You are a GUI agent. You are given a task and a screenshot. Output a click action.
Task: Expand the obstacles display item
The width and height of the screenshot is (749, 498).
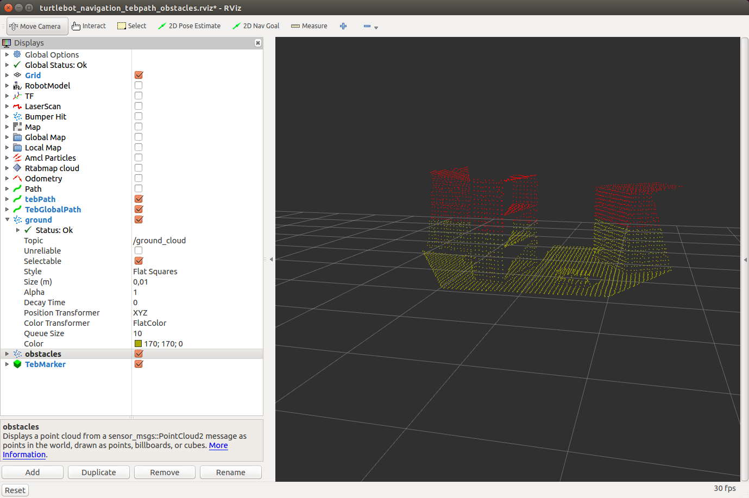(x=7, y=354)
